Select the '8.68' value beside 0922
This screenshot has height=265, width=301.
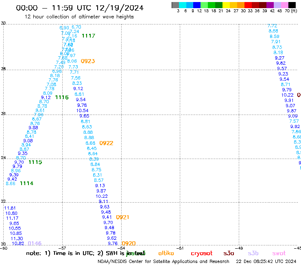tap(90, 144)
